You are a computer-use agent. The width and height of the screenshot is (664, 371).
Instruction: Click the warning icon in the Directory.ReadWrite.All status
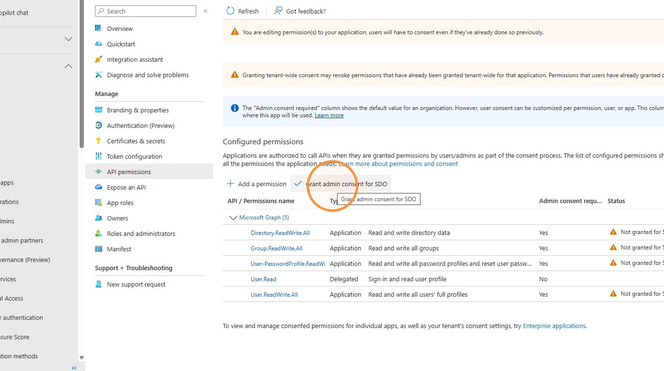coord(613,232)
